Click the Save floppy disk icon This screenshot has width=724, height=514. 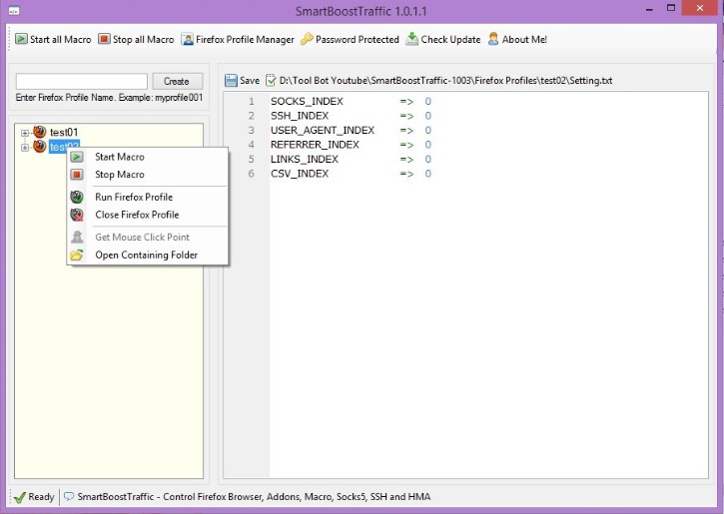coord(231,81)
